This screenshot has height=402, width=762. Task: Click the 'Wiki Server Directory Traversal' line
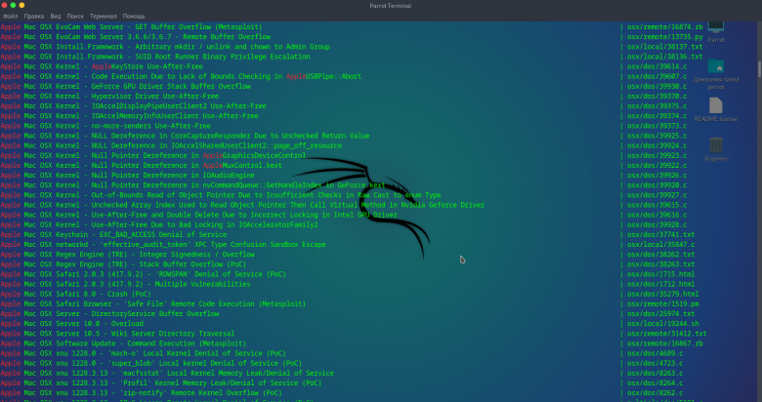[117, 334]
